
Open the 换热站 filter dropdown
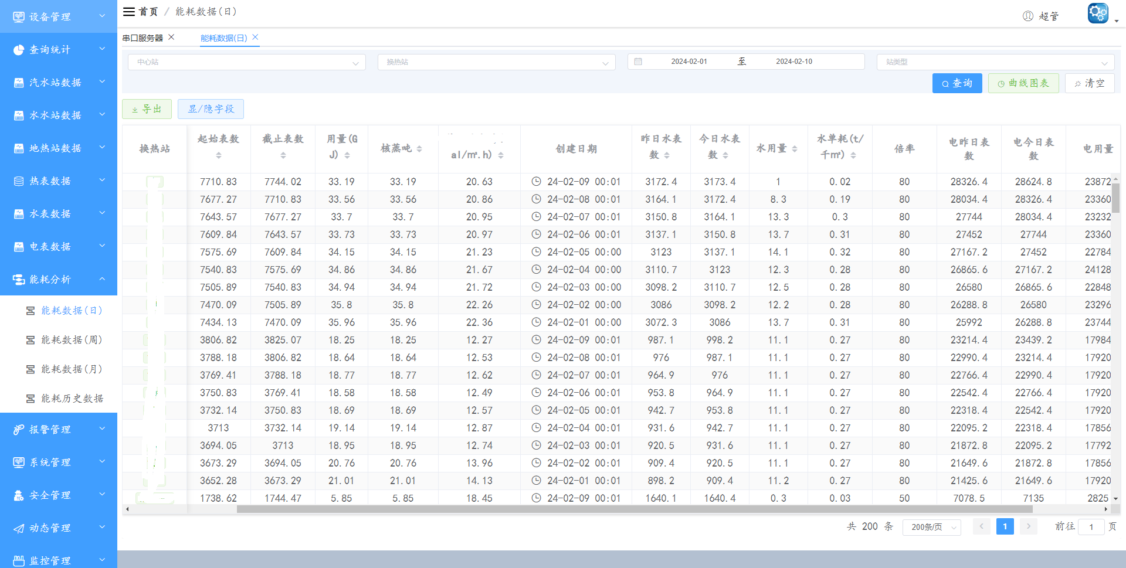[497, 62]
